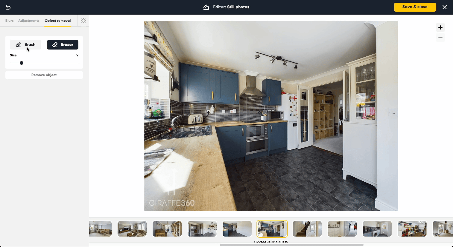Click the undo back arrow icon
The height and width of the screenshot is (247, 453).
coord(8,7)
